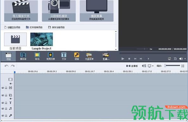Image resolution: width=188 pixels, height=122 pixels.
Task: Open the 转场 (Transitions) tab
Action: coord(37,56)
